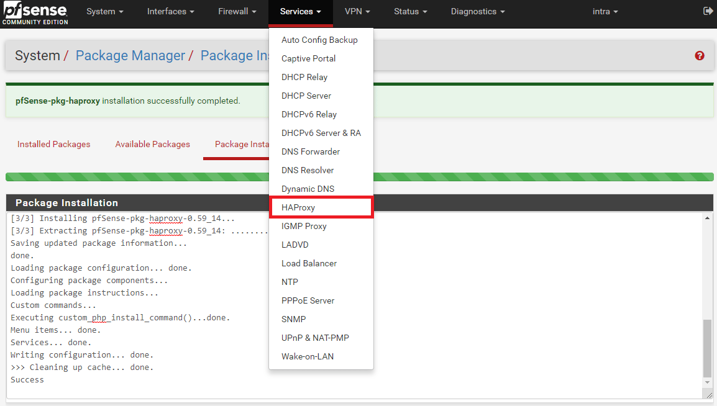
Task: Expand the Firewall dropdown
Action: [x=237, y=12]
